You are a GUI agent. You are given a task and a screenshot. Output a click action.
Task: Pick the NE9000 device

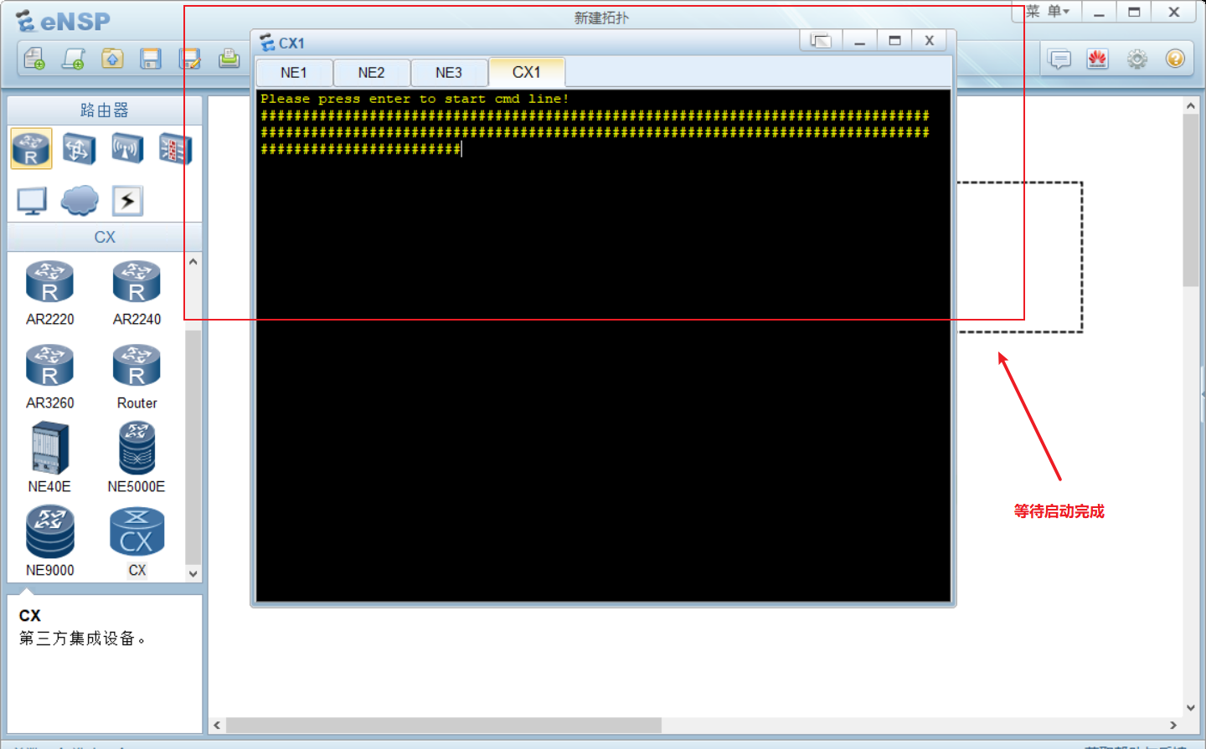click(x=49, y=541)
